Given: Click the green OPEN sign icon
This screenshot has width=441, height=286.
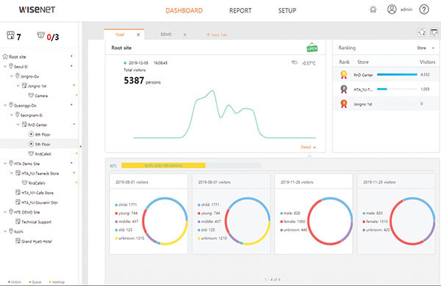Looking at the screenshot, I should point(312,48).
